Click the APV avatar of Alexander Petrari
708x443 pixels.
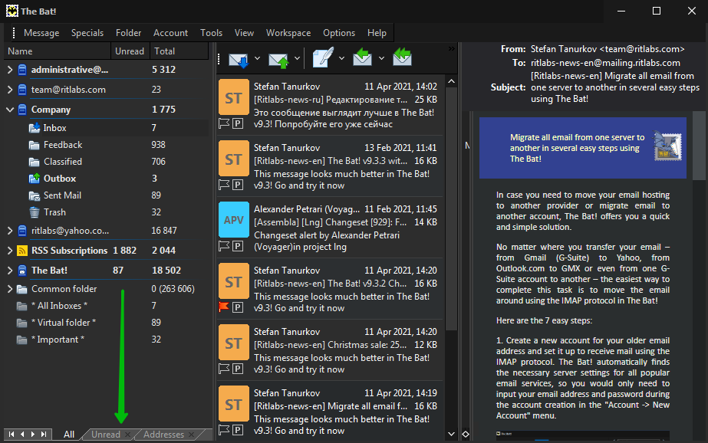coord(234,220)
